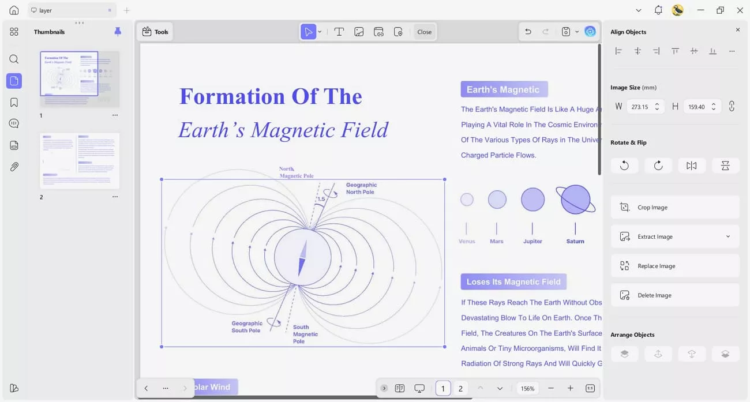Align objects to vertical middle
Image resolution: width=750 pixels, height=402 pixels.
point(694,51)
